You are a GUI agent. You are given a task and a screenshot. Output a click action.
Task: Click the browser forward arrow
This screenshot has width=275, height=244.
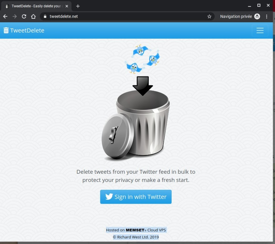15,17
